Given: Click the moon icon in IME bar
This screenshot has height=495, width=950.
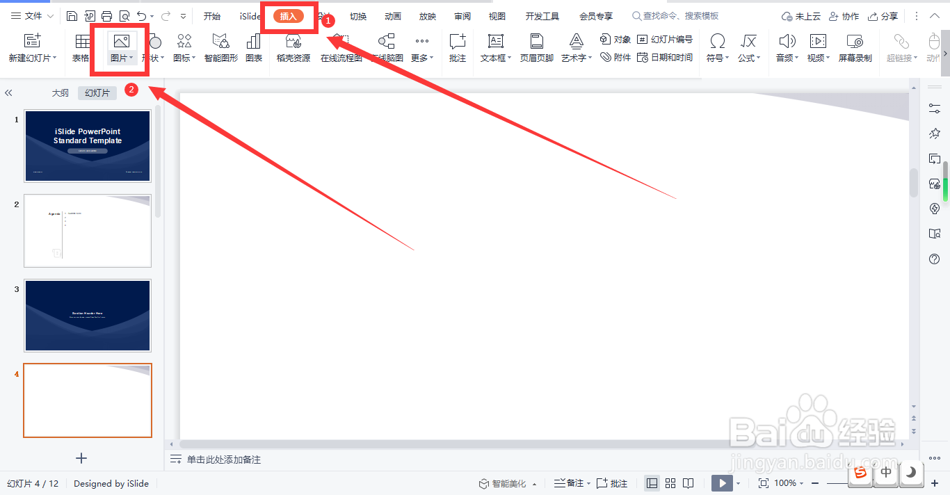Looking at the screenshot, I should pos(911,473).
